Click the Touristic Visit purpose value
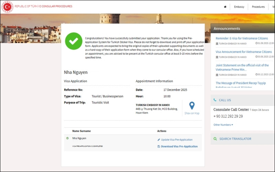This screenshot has height=172, width=275. tap(100, 103)
